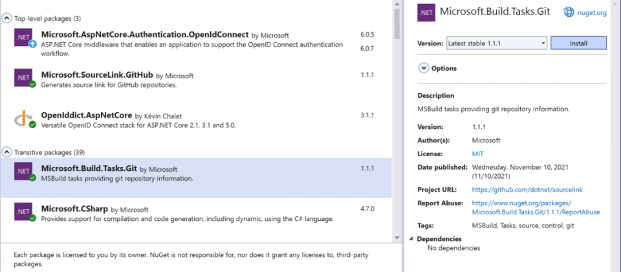Click installed version 6.0.5 of OpenIdConnect

tap(367, 34)
